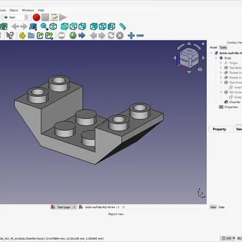
Task: Execute macro with the grey play triangle
Action: click(63, 18)
